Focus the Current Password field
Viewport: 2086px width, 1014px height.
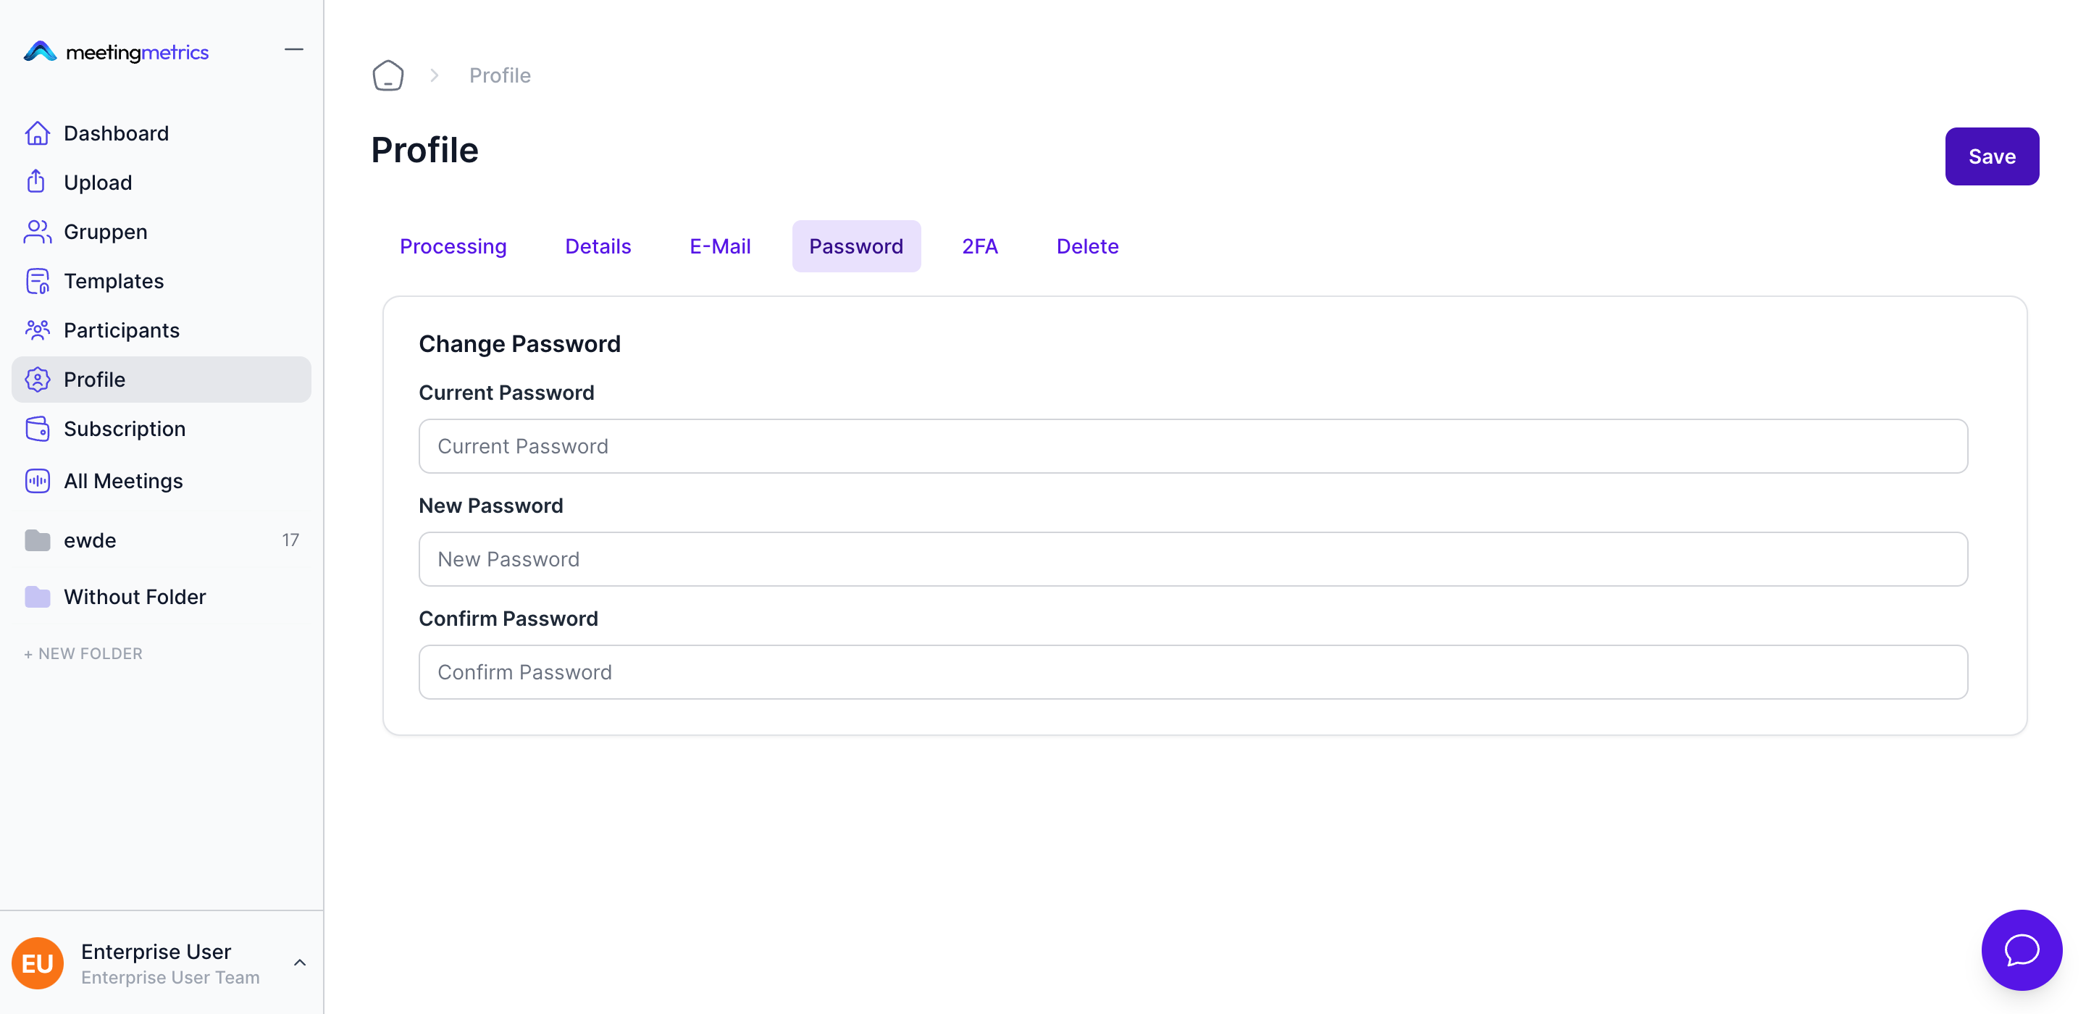1192,446
